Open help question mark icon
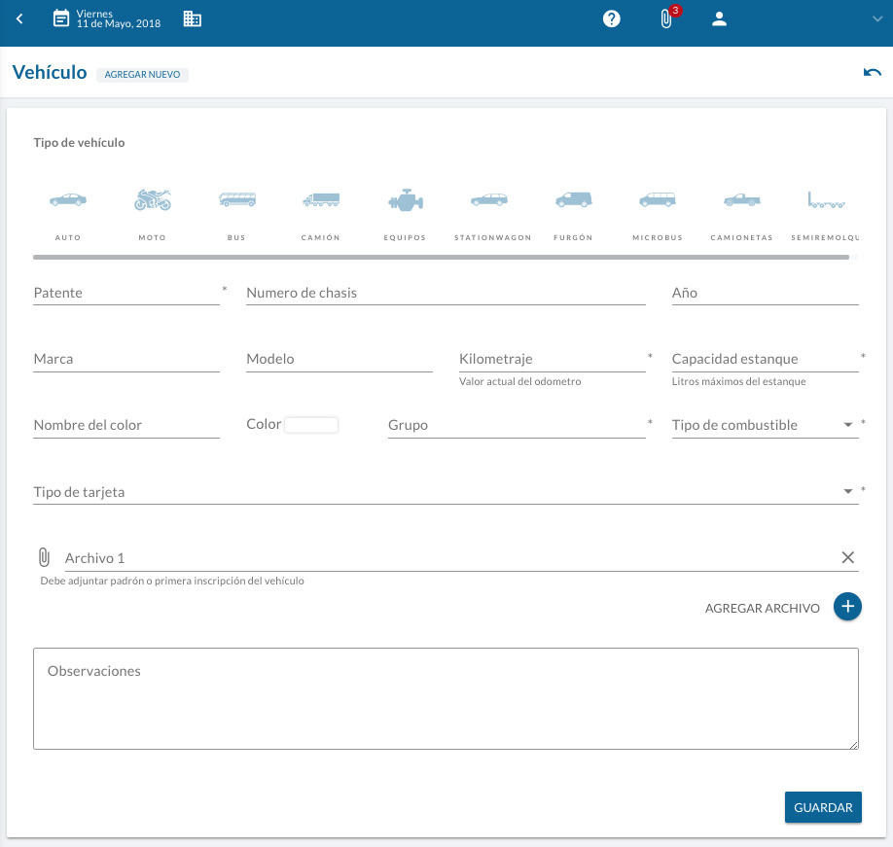This screenshot has height=847, width=893. pos(611,18)
